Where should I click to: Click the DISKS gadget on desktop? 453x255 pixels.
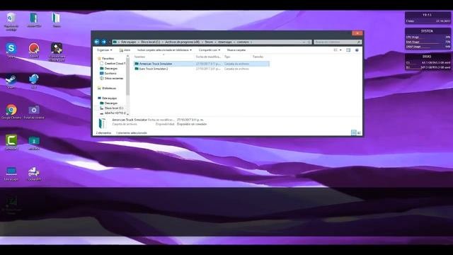(428, 62)
